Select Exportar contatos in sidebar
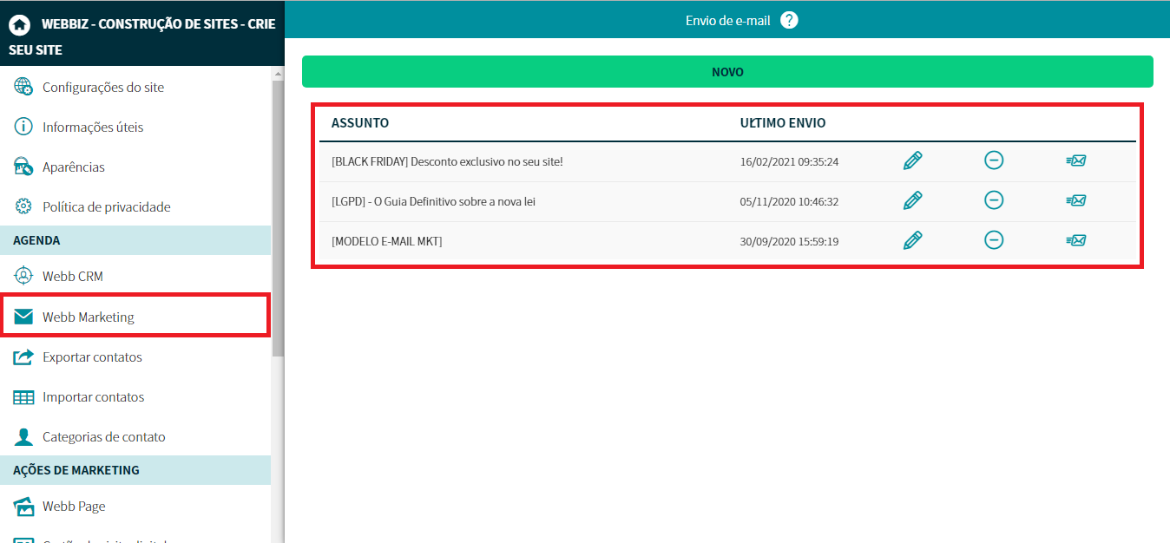Viewport: 1170px width, 543px height. (92, 357)
